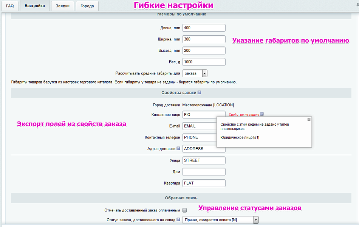Click the FLAT apartment field
The height and width of the screenshot is (227, 359).
pos(204,183)
